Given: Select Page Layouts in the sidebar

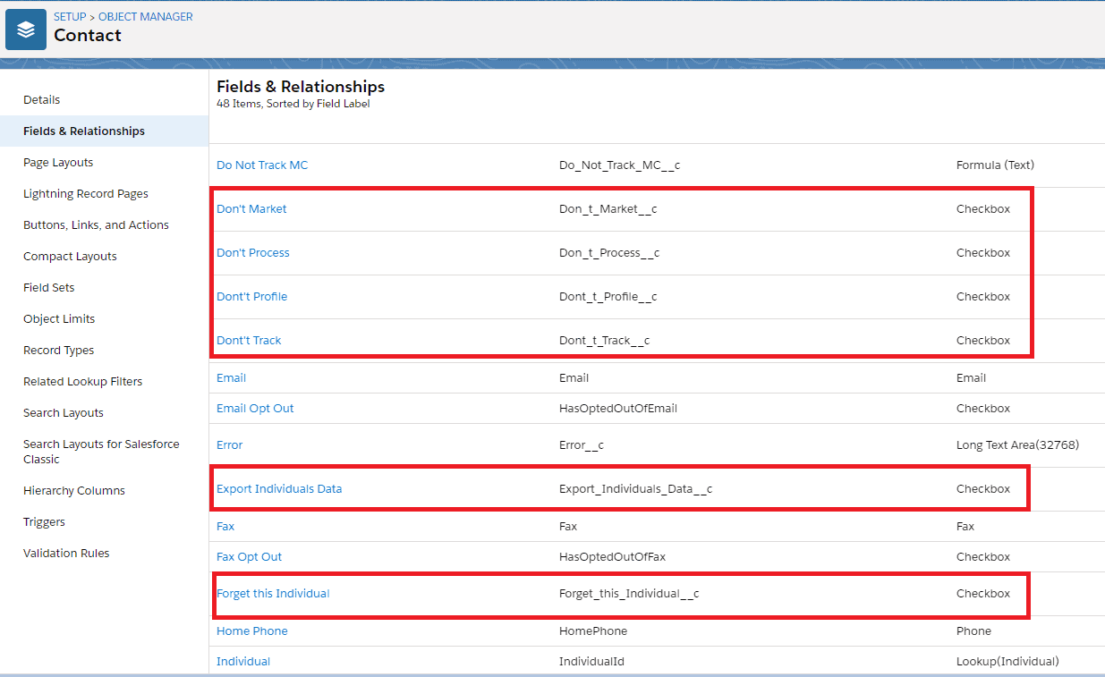Looking at the screenshot, I should 58,163.
